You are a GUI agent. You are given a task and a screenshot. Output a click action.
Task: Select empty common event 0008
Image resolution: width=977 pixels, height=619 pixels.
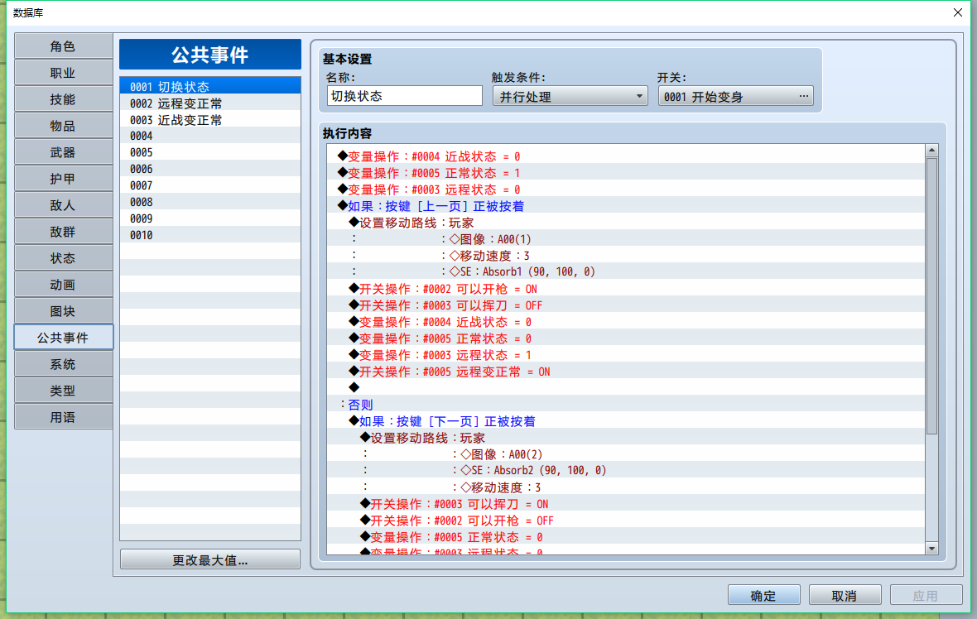210,202
